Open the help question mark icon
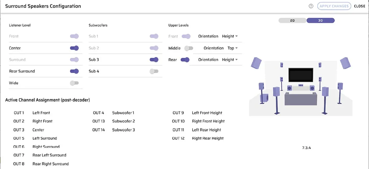Image resolution: width=369 pixels, height=169 pixels. point(311,6)
